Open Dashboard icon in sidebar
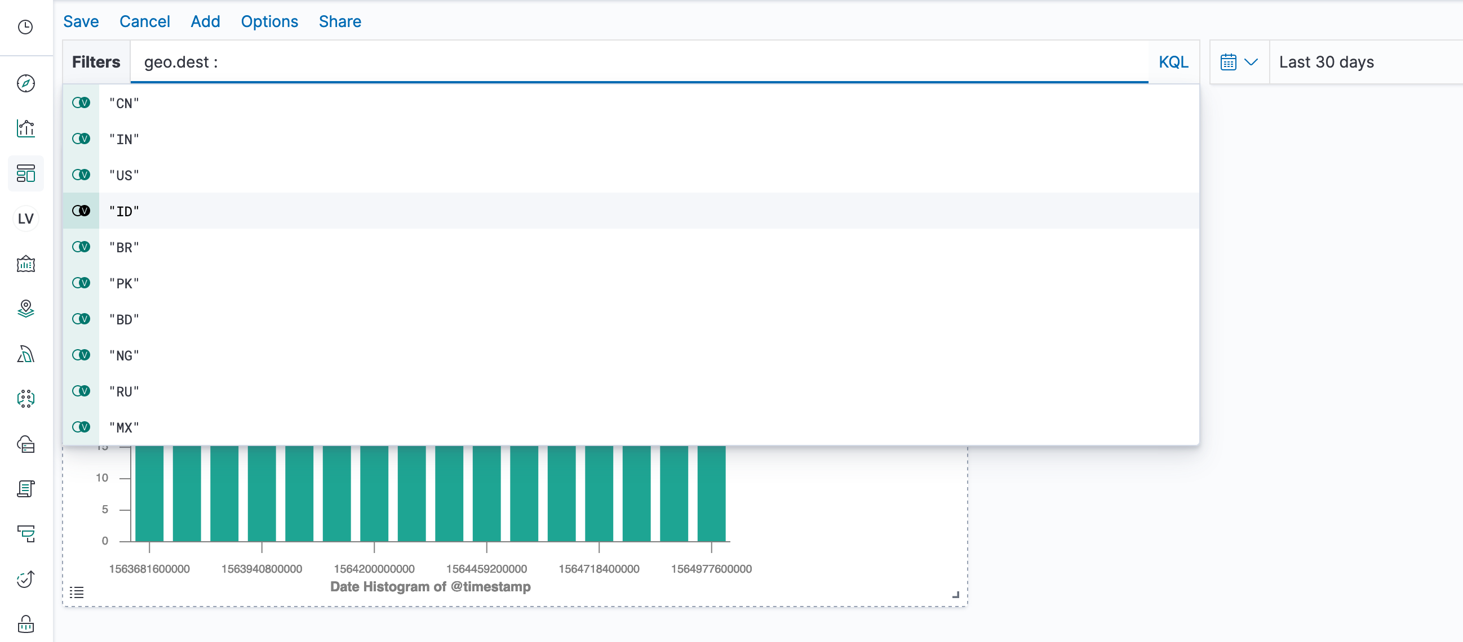 (x=25, y=173)
